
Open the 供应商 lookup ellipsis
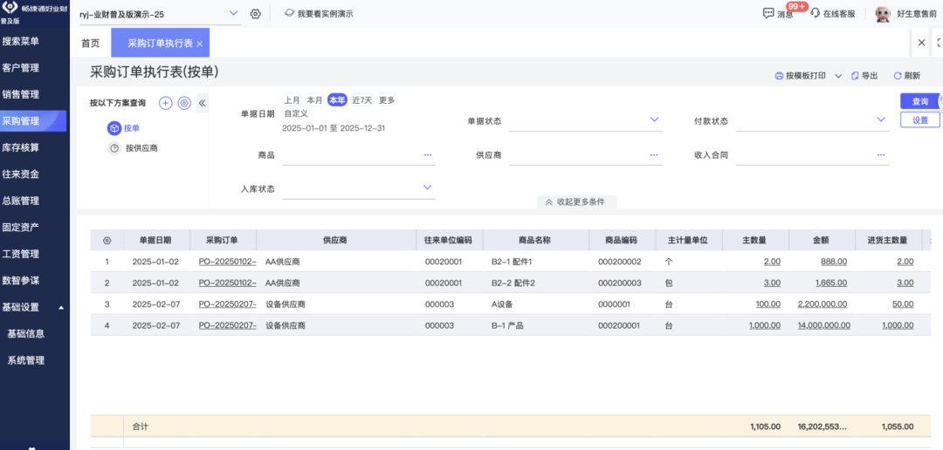[654, 155]
